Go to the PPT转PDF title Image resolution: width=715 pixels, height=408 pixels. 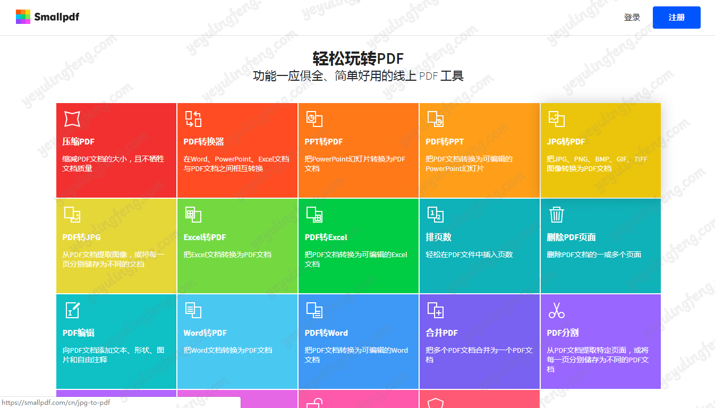[324, 142]
